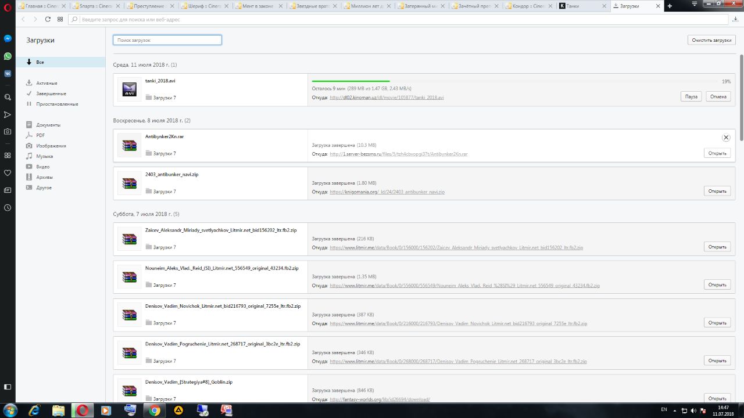Open the server-bezsms.ru Antibynker2Kn.rar source link

(399, 154)
